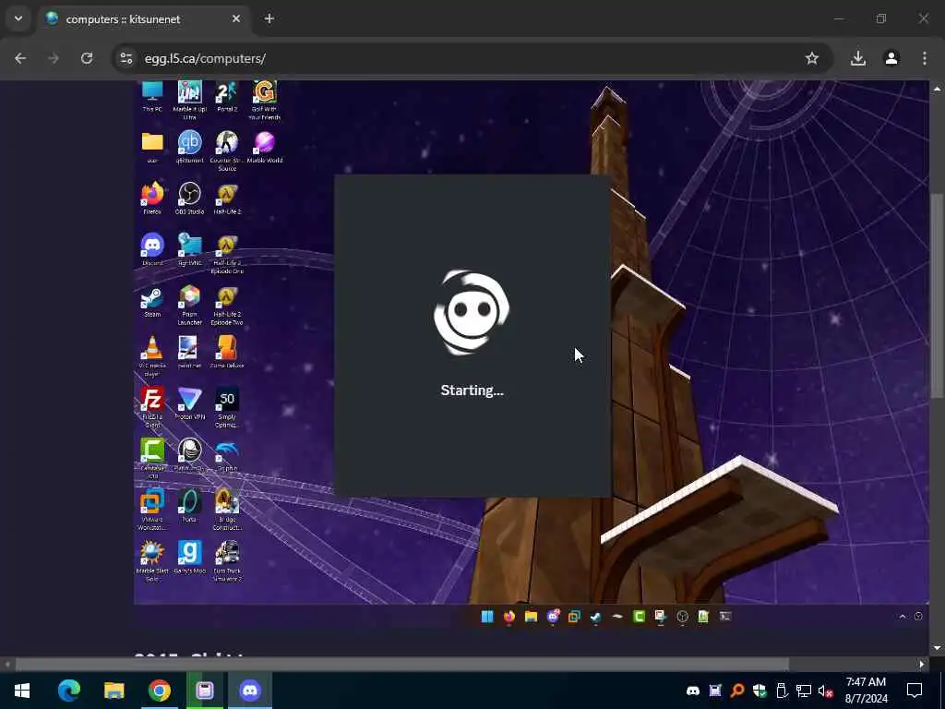Open a new tab with the plus button

pyautogui.click(x=269, y=18)
